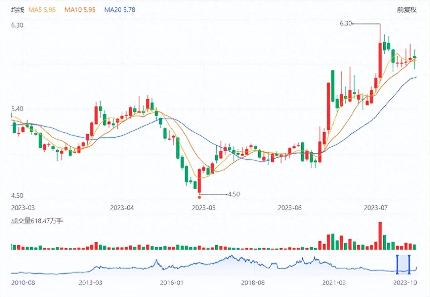Viewport: 430px width, 297px height.
Task: Click the 5.40 price axis label
Action: [x=17, y=109]
